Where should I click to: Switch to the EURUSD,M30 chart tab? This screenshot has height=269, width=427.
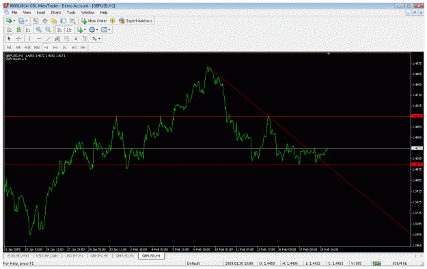[x=18, y=256]
